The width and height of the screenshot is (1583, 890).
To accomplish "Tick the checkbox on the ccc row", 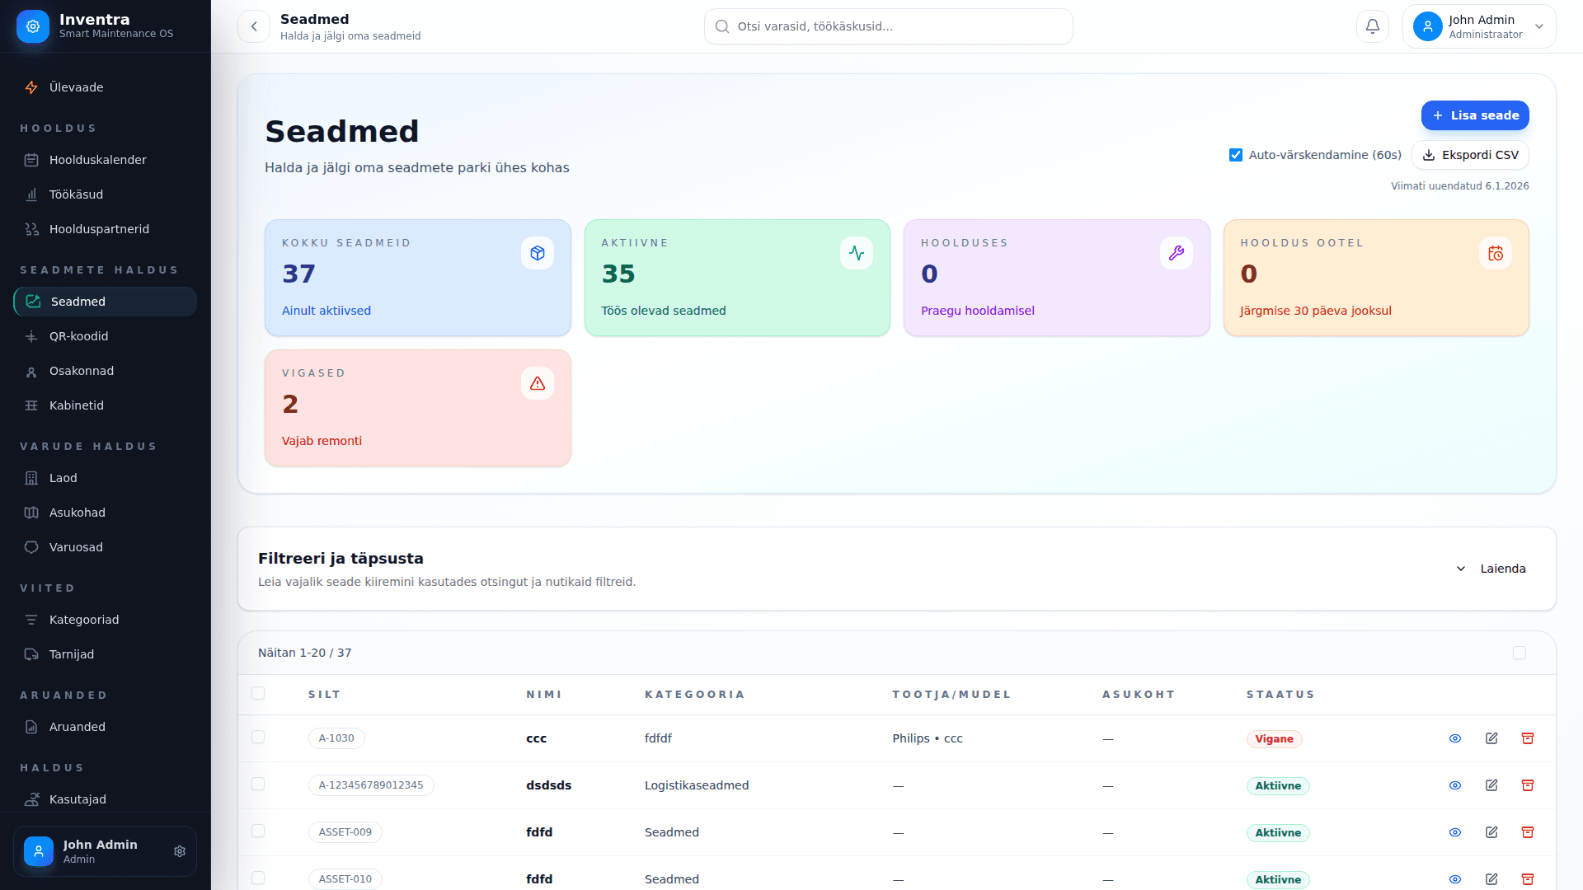I will [x=258, y=738].
